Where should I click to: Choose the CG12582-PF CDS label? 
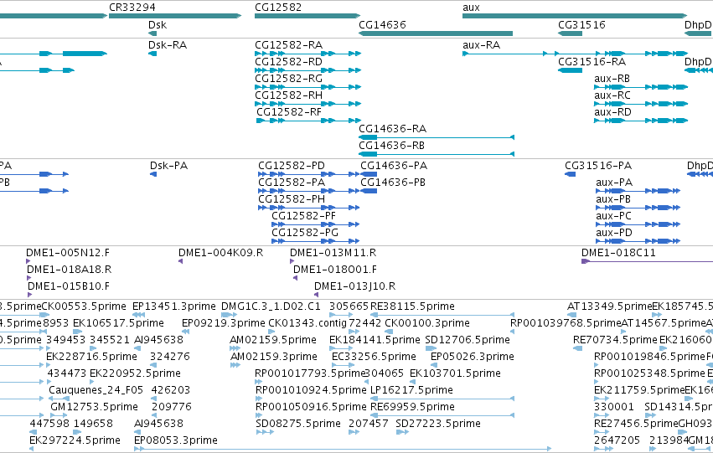(x=303, y=216)
